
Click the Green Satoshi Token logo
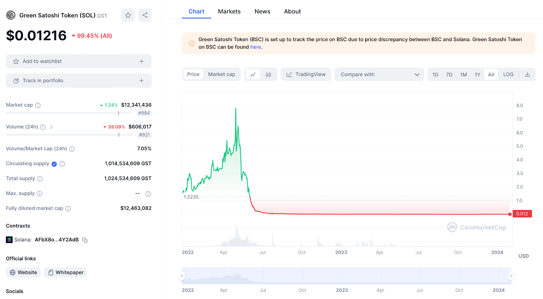point(11,15)
